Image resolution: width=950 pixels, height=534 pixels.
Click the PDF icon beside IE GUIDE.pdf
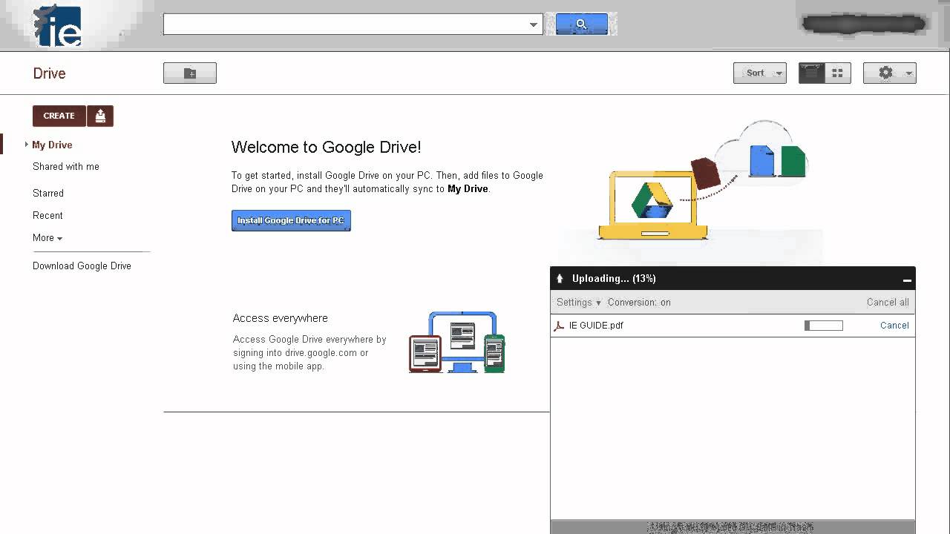560,326
